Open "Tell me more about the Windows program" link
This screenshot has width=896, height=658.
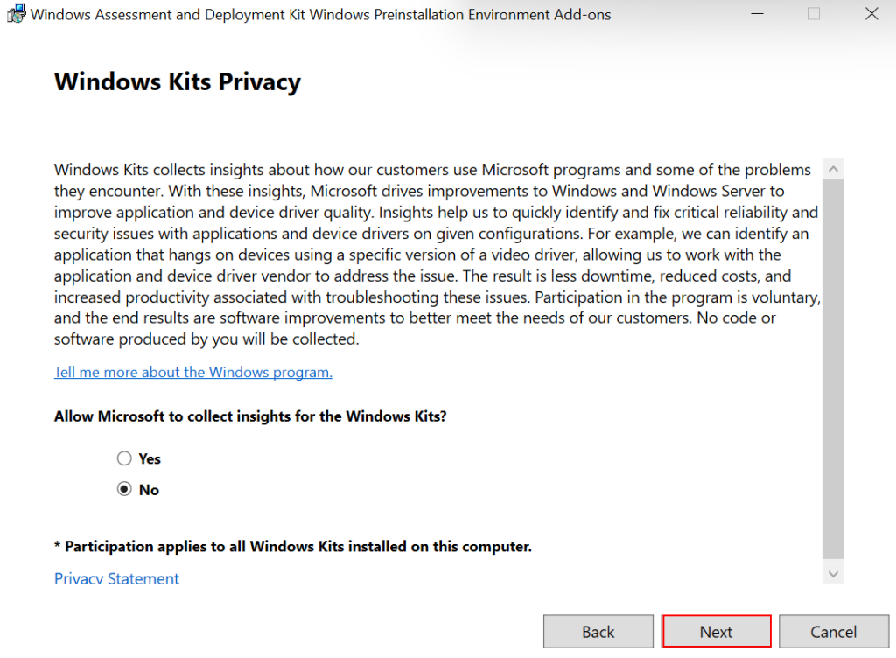192,372
